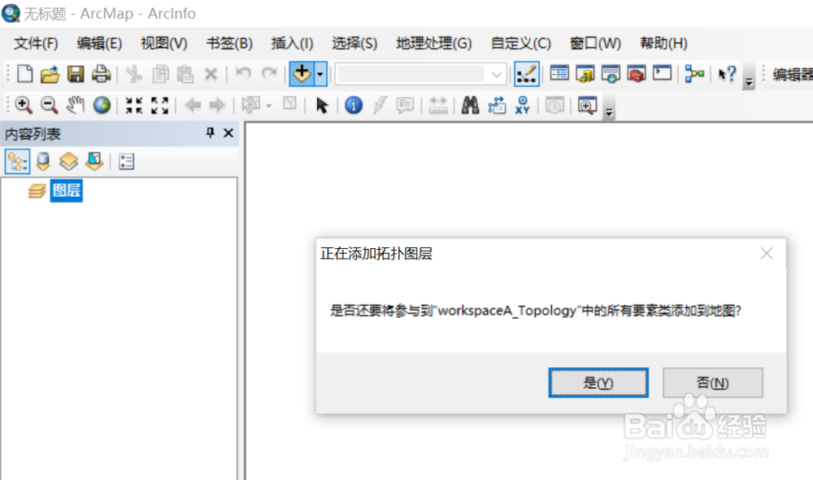
Task: Click the Full Extent globe icon
Action: (x=102, y=105)
